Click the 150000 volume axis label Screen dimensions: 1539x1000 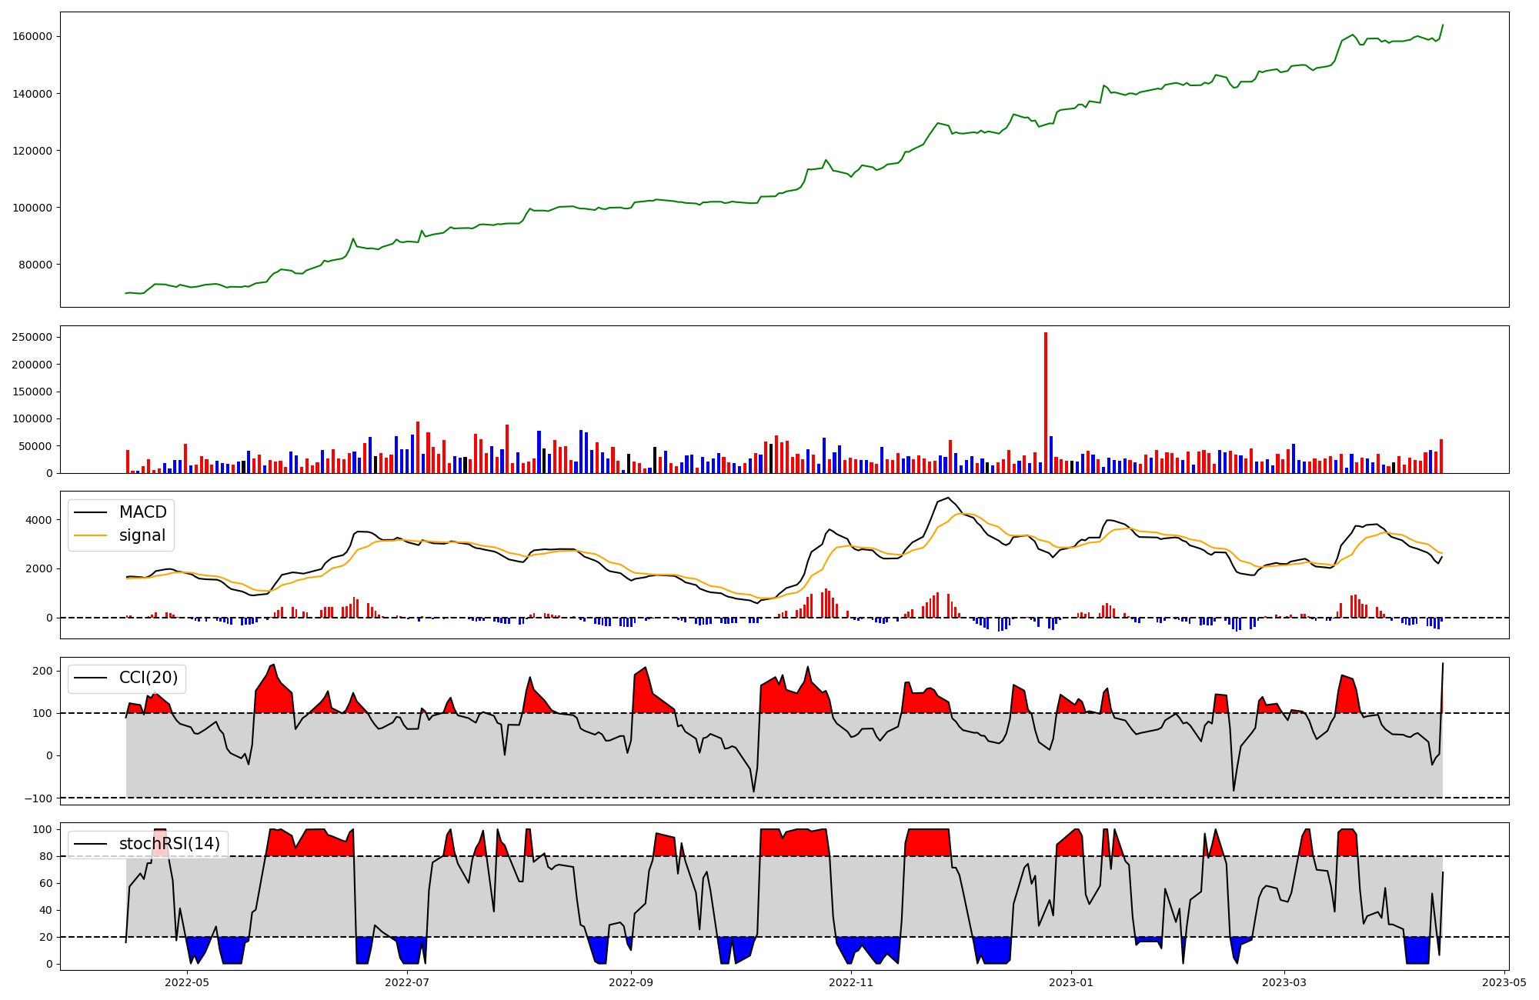(x=32, y=392)
